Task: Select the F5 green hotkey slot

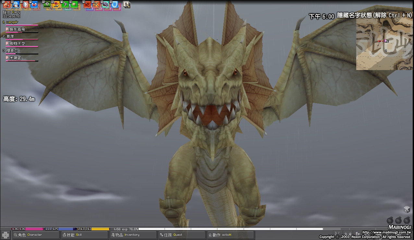Action: (47, 5)
